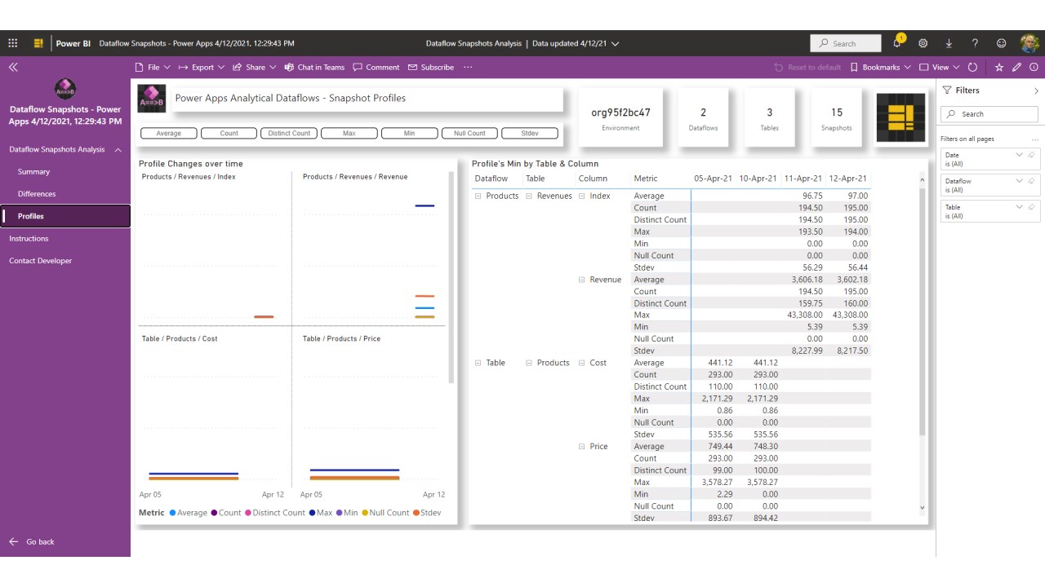Click the Filters pane Search field
The width and height of the screenshot is (1045, 587).
[x=989, y=114]
